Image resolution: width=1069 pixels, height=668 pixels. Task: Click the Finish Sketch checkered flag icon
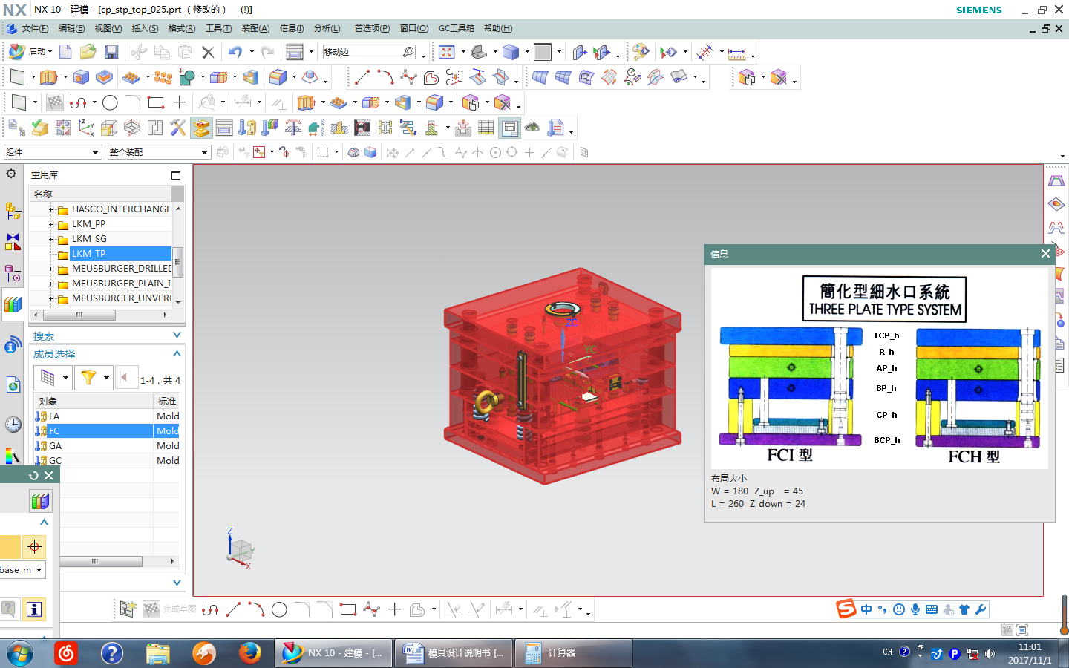[55, 102]
